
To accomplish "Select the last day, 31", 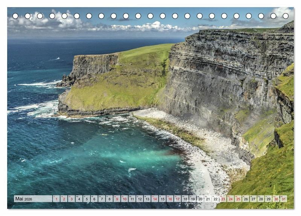I will tap(283, 199).
